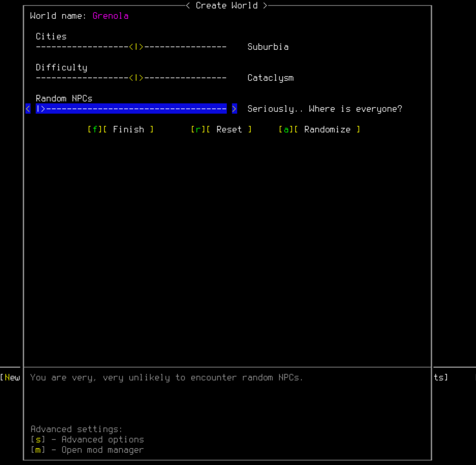Click 'Seriously.. Where is everyone?' text
476x465 pixels.
pos(325,109)
